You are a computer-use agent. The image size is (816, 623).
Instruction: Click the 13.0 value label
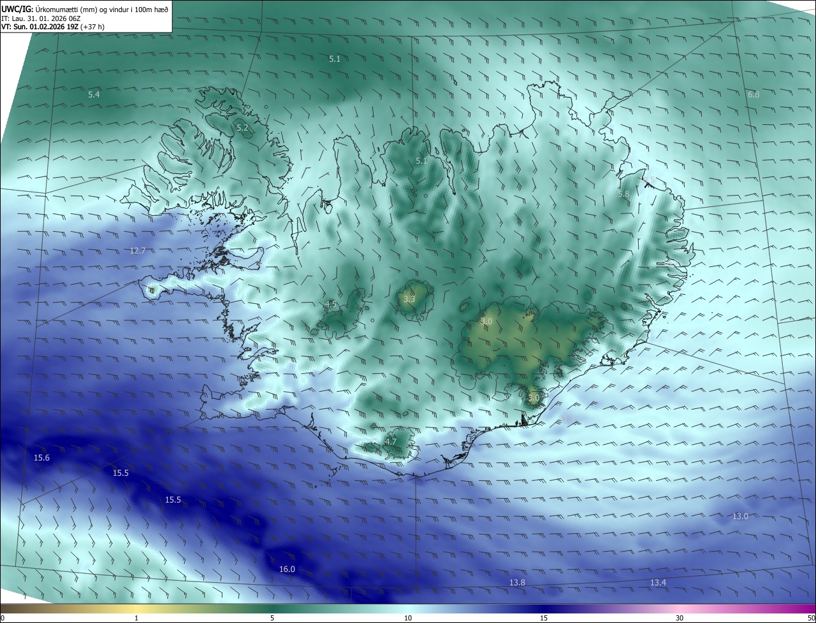(x=740, y=516)
